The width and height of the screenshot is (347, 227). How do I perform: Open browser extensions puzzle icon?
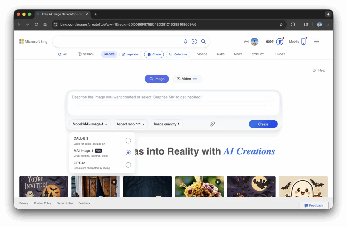(293, 25)
